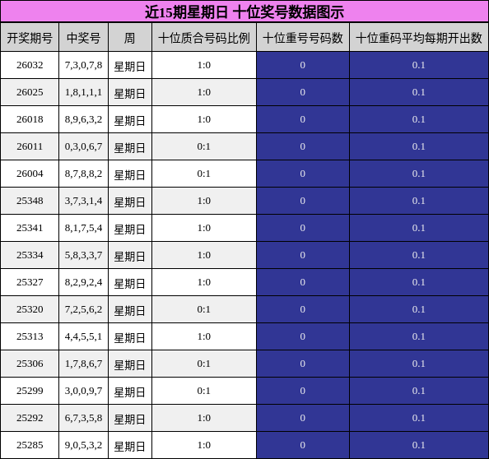Click winning numbers 7,2,5,6,2
The width and height of the screenshot is (489, 459).
click(x=84, y=309)
